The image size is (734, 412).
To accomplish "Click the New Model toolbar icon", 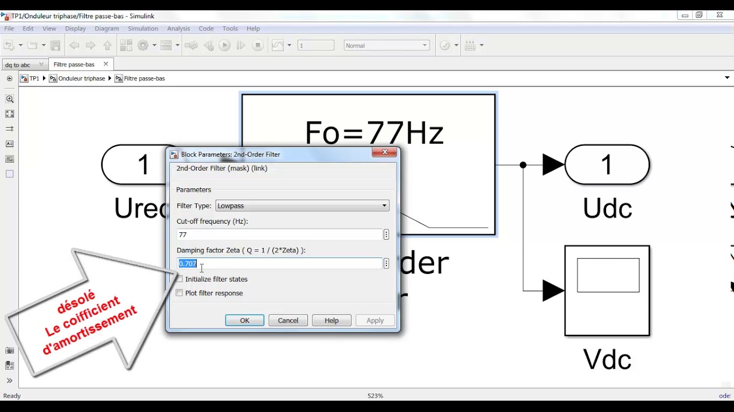I will point(9,45).
